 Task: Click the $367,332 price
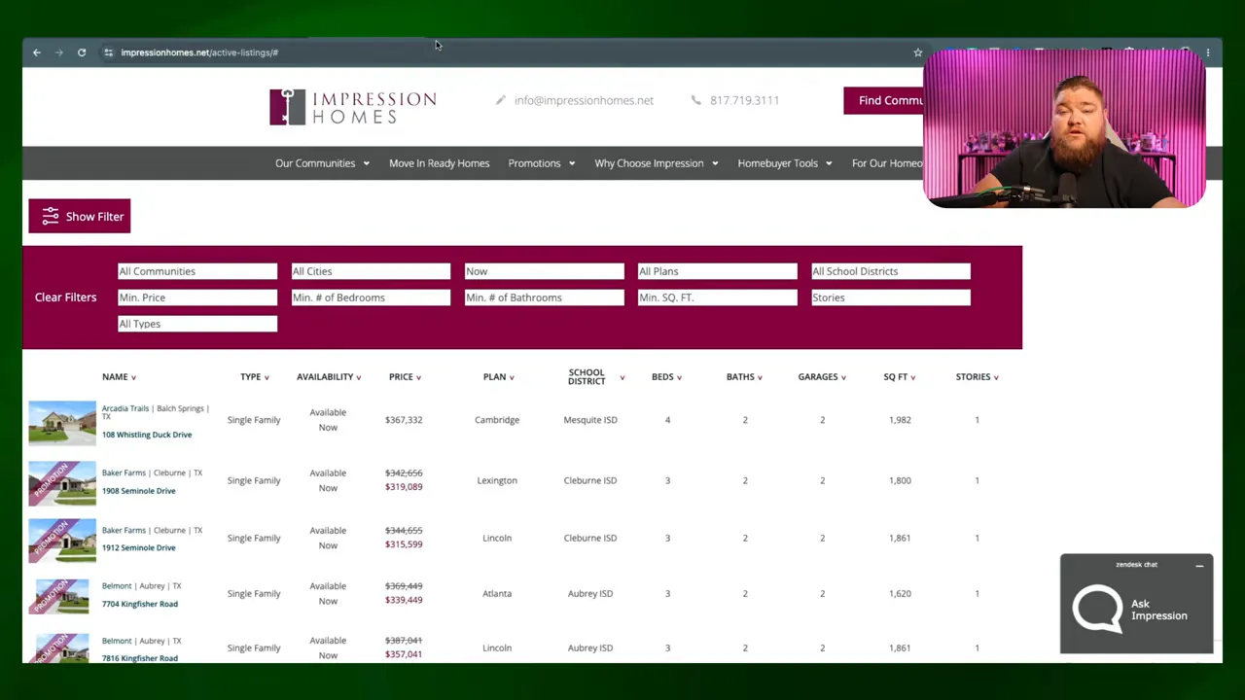click(x=404, y=420)
